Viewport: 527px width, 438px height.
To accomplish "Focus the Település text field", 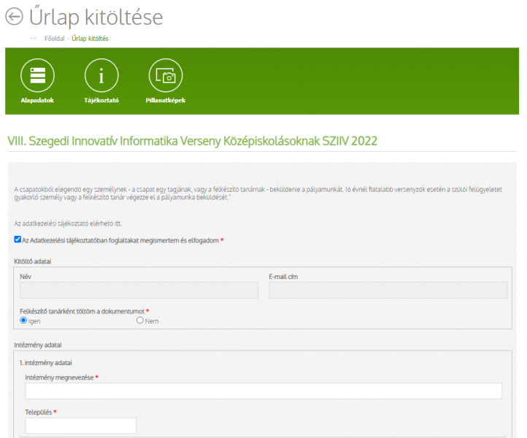I will coord(80,426).
